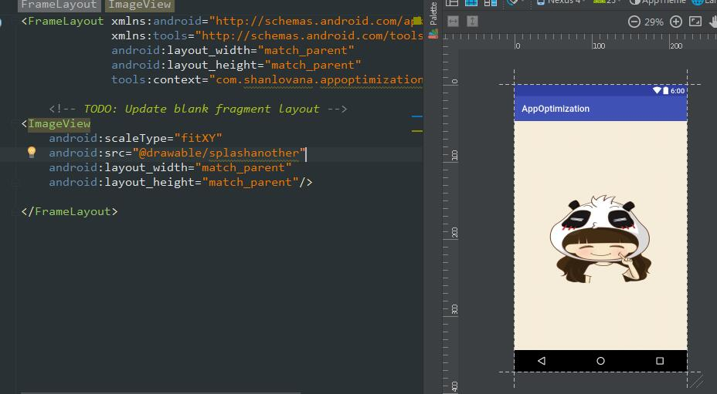Image resolution: width=717 pixels, height=394 pixels.
Task: Click the AppOptimization title bar in preview
Action: click(x=600, y=109)
